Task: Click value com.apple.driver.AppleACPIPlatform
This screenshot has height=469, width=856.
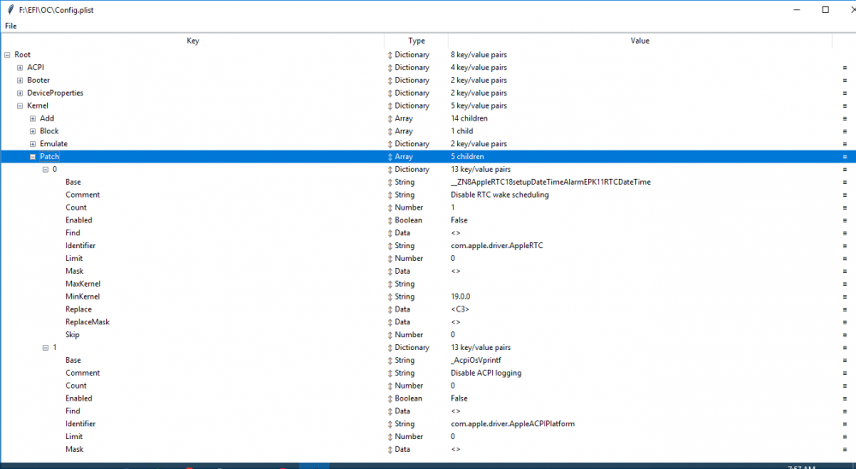Action: point(513,424)
